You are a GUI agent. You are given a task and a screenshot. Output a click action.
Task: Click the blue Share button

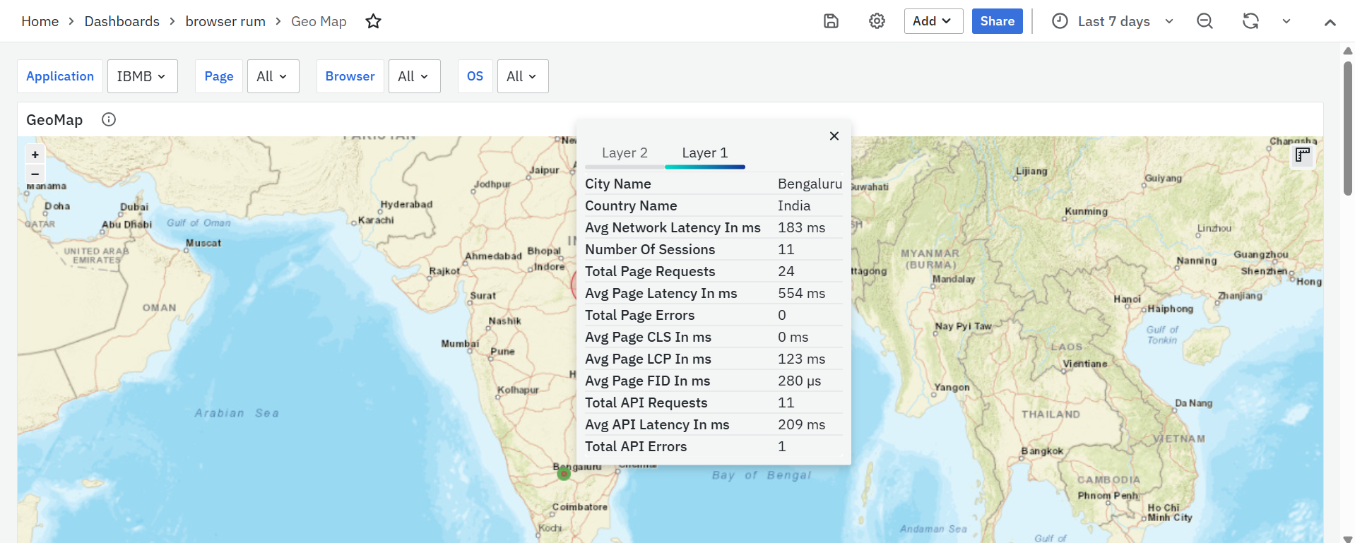[x=997, y=21]
